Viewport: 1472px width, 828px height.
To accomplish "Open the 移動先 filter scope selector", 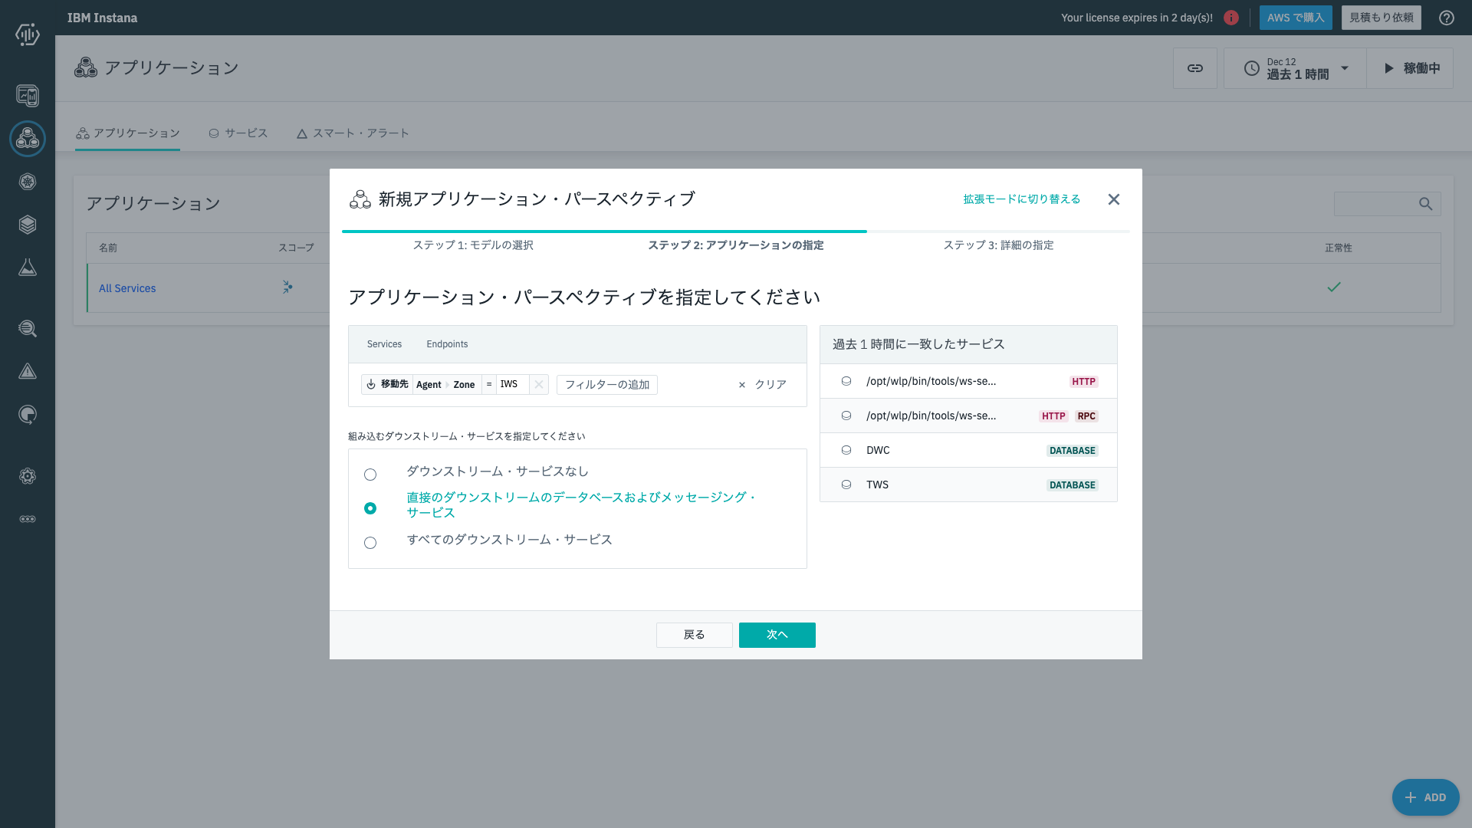I will click(387, 384).
